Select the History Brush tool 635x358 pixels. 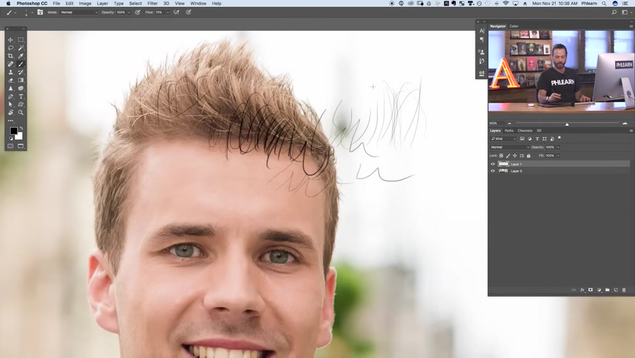(x=21, y=72)
